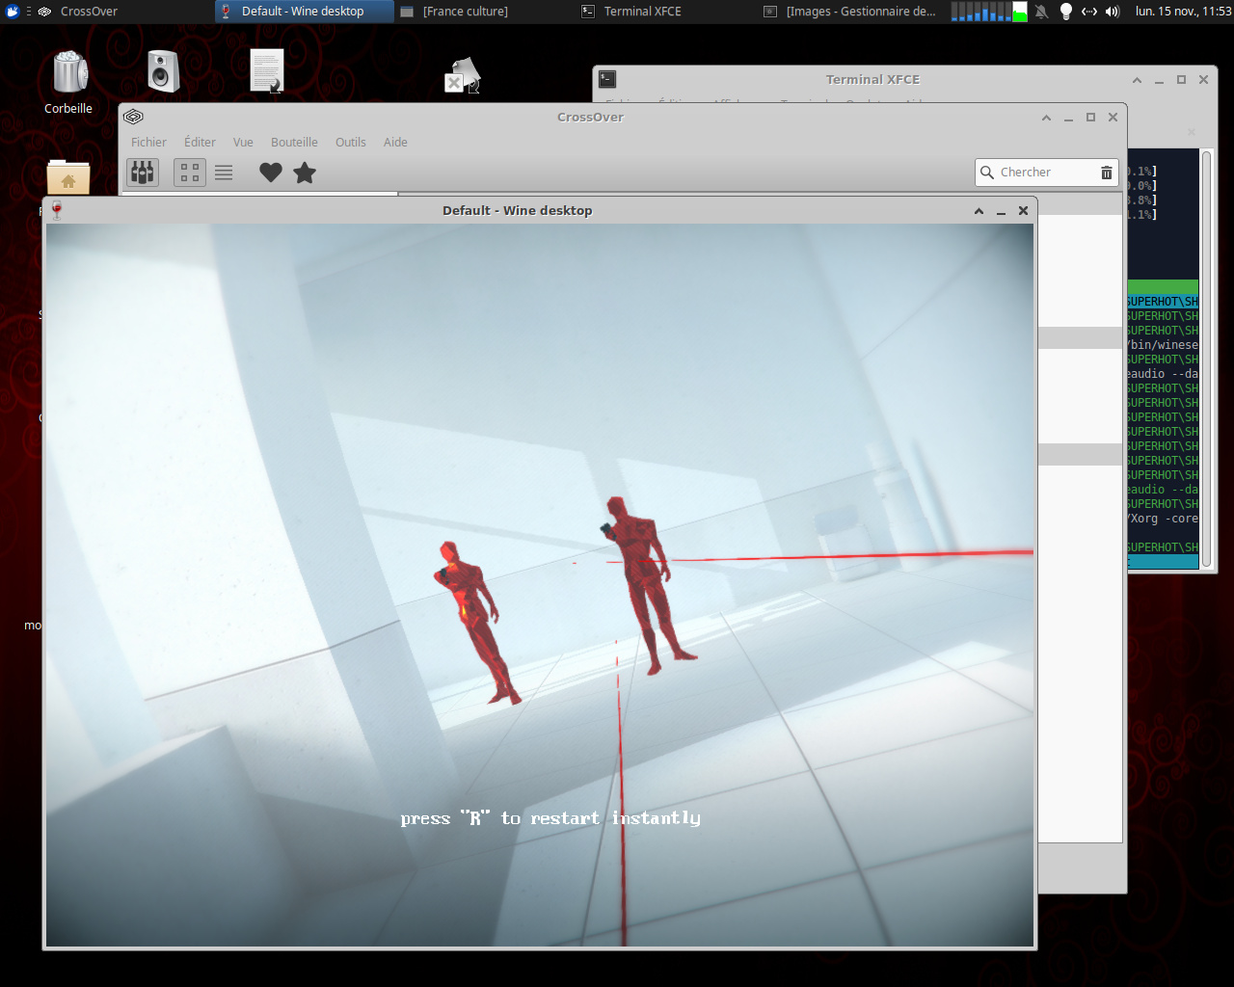This screenshot has width=1234, height=987.
Task: Open the Vue menu in CrossOver
Action: coord(243,142)
